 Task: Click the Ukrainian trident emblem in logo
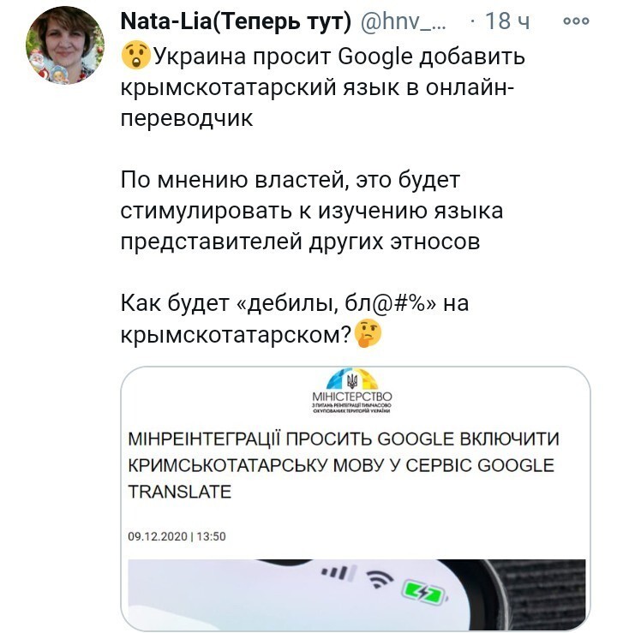(x=352, y=380)
